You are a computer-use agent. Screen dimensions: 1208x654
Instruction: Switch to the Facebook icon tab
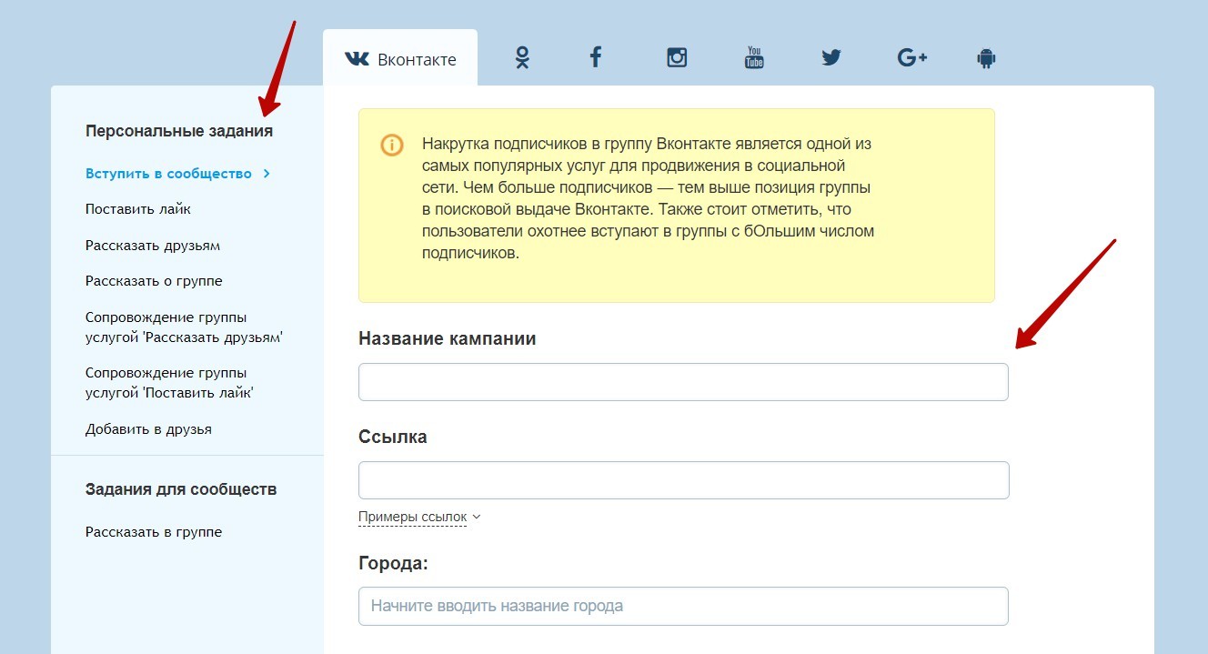pos(596,58)
